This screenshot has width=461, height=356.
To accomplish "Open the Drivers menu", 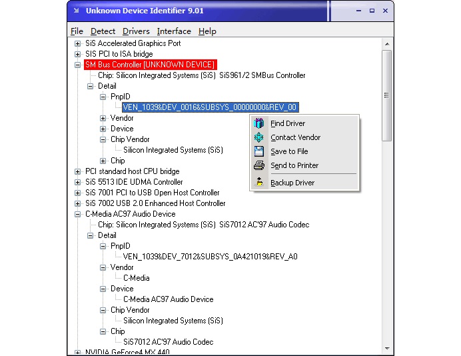I will coord(136,31).
